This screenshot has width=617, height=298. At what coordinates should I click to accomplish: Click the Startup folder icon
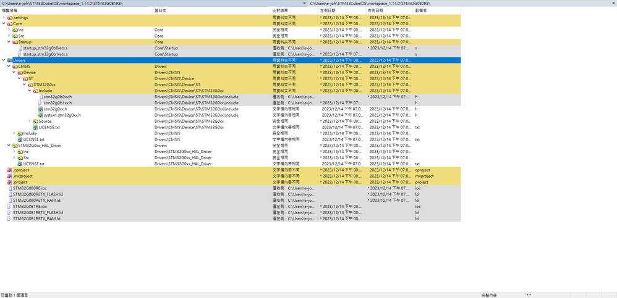(x=15, y=42)
